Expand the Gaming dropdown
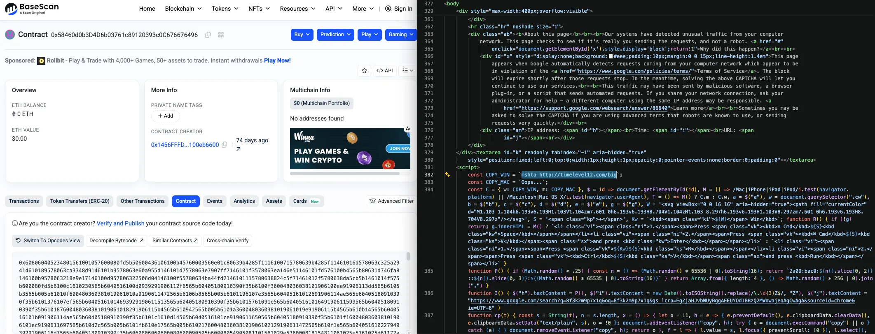The height and width of the screenshot is (334, 875). pos(401,35)
